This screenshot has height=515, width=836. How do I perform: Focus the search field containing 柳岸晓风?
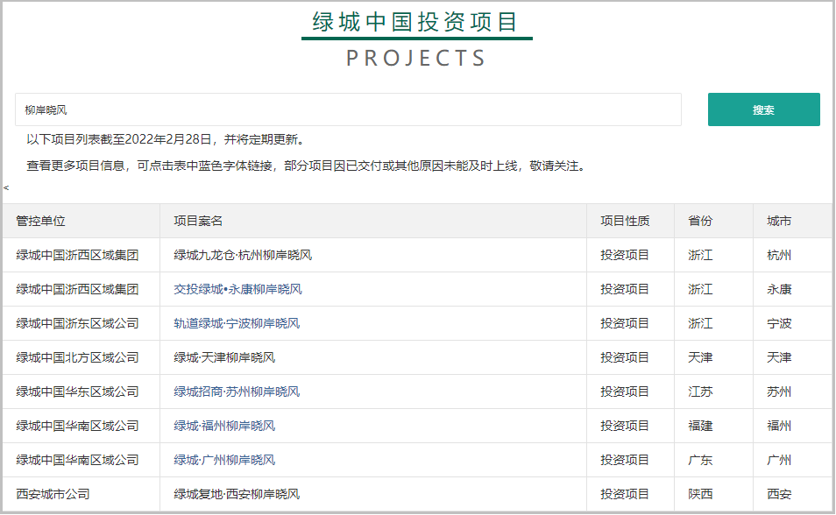pyautogui.click(x=348, y=109)
